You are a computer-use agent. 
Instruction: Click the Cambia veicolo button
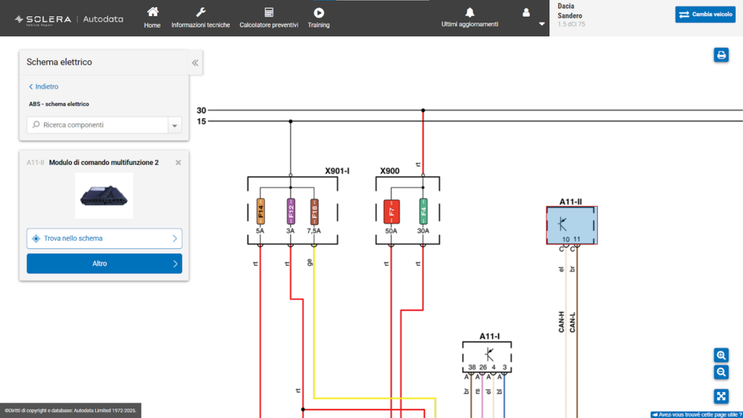(705, 15)
